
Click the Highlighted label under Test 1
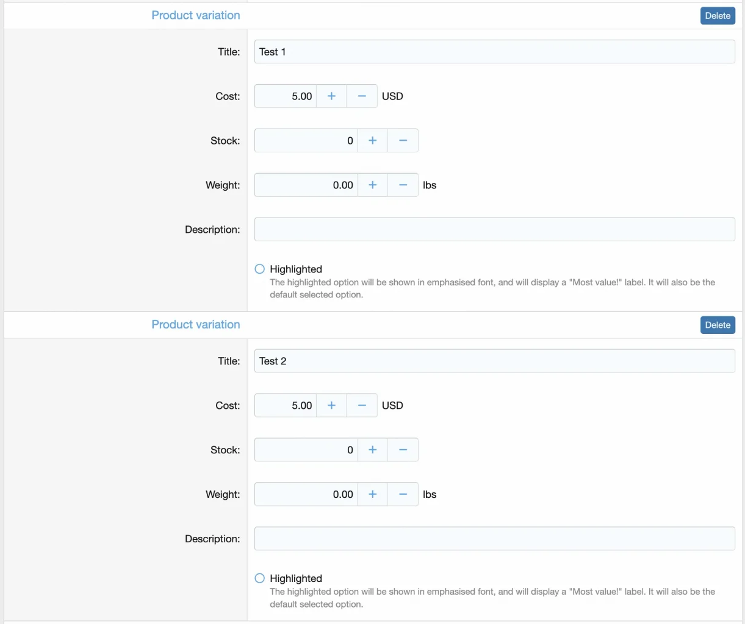pos(296,269)
